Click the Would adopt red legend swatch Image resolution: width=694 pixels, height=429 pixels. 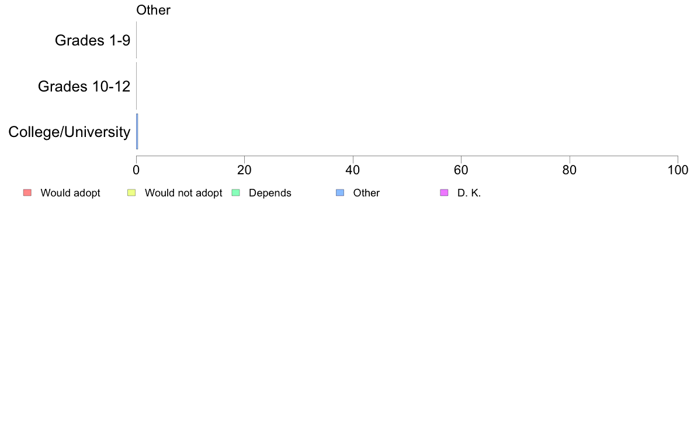27,192
